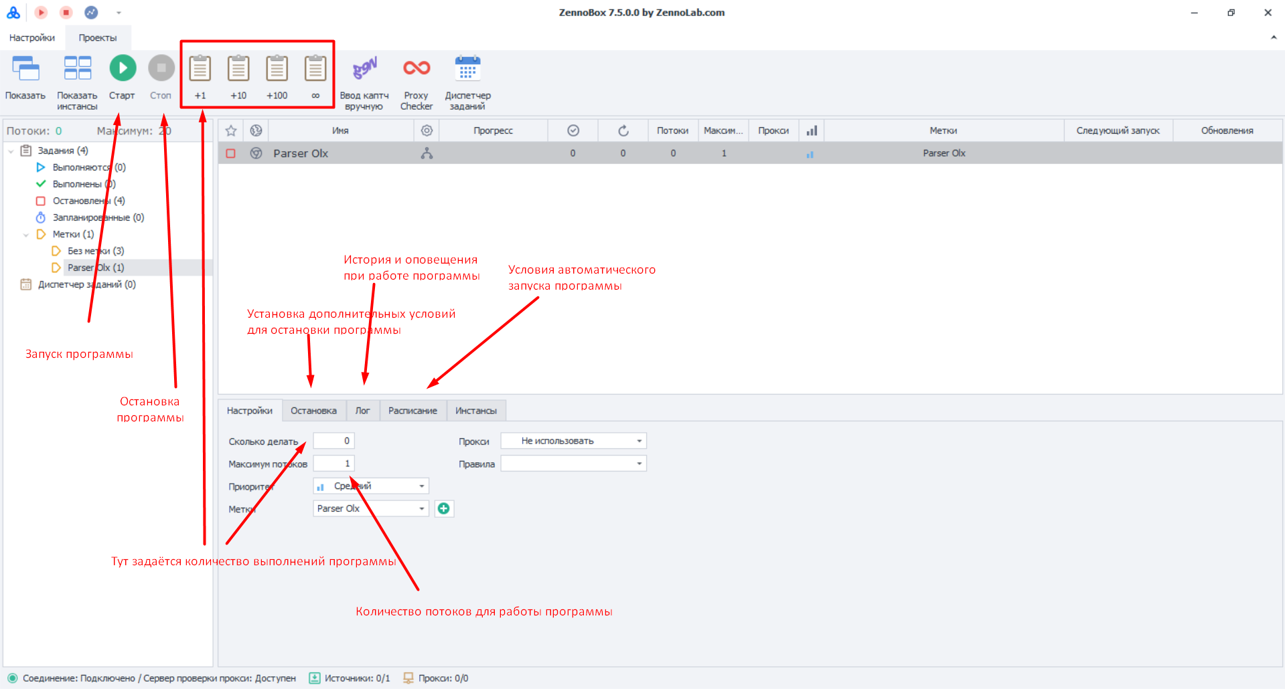Click the statistics icon in the title bar
The image size is (1285, 689).
(x=91, y=12)
